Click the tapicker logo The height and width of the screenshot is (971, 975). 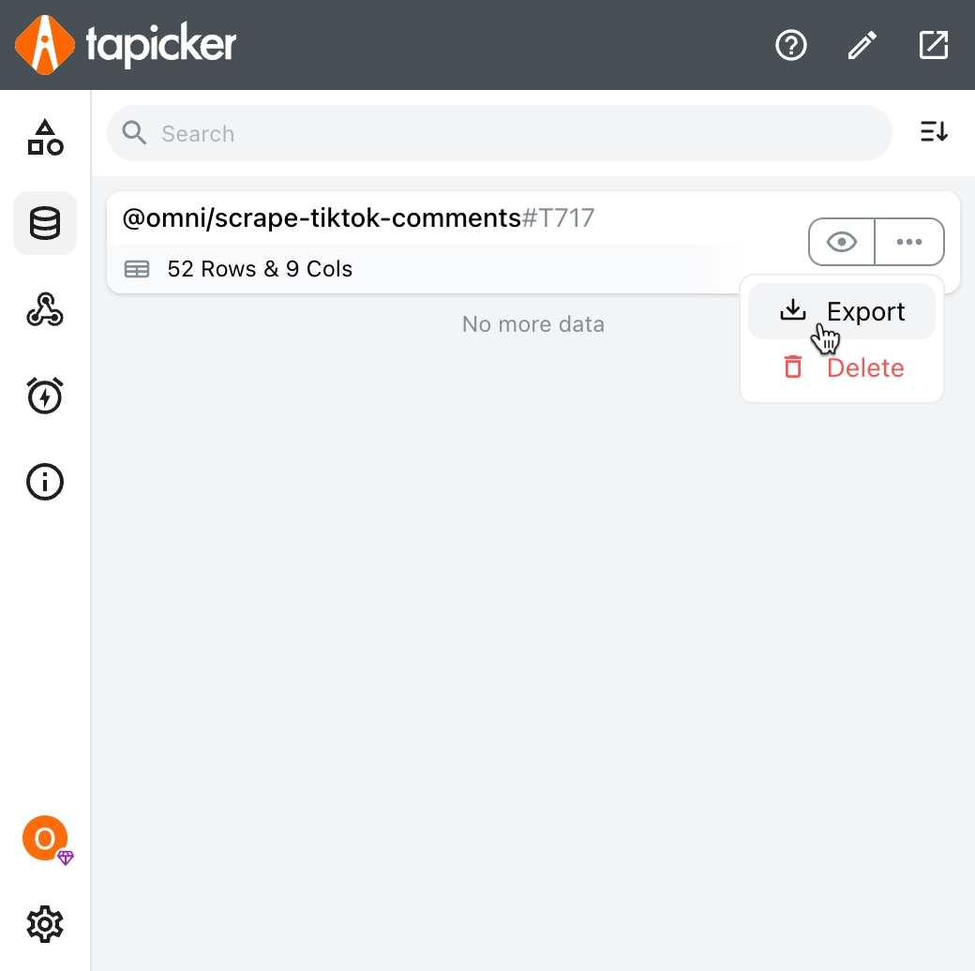(x=125, y=45)
